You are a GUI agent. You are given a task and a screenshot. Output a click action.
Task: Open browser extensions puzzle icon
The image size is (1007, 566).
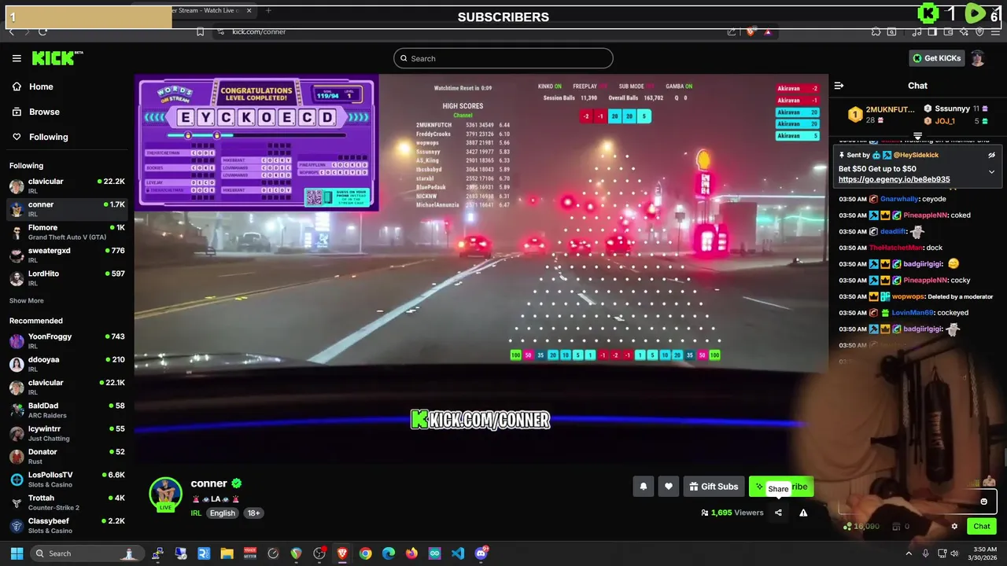tap(876, 31)
